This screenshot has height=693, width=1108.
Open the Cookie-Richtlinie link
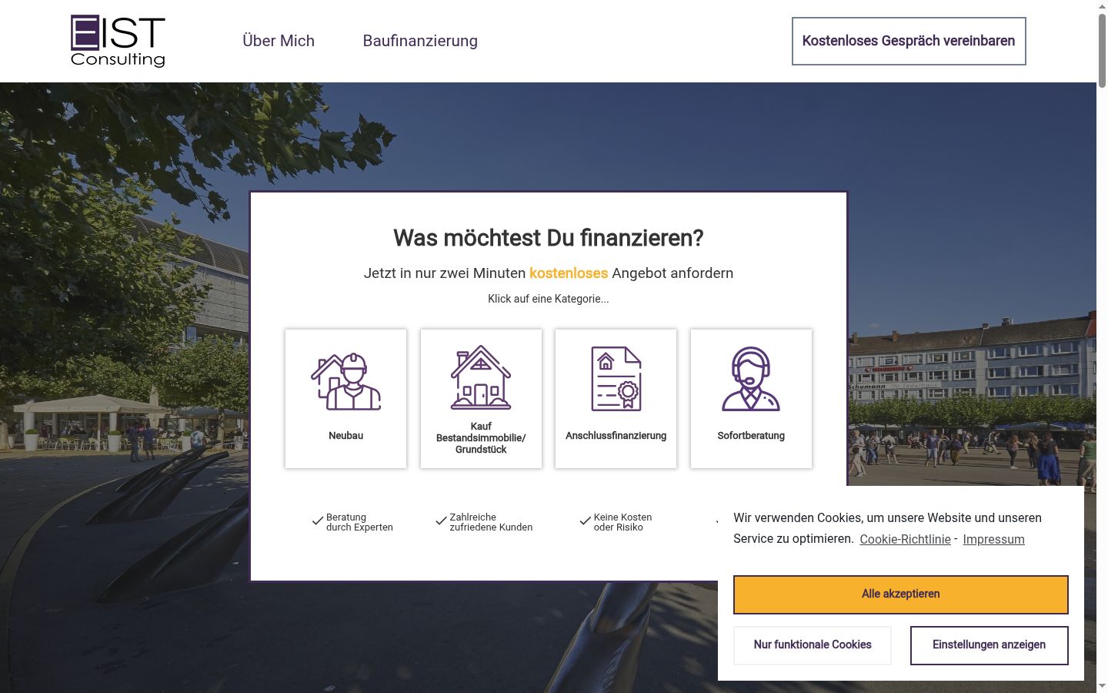point(905,539)
